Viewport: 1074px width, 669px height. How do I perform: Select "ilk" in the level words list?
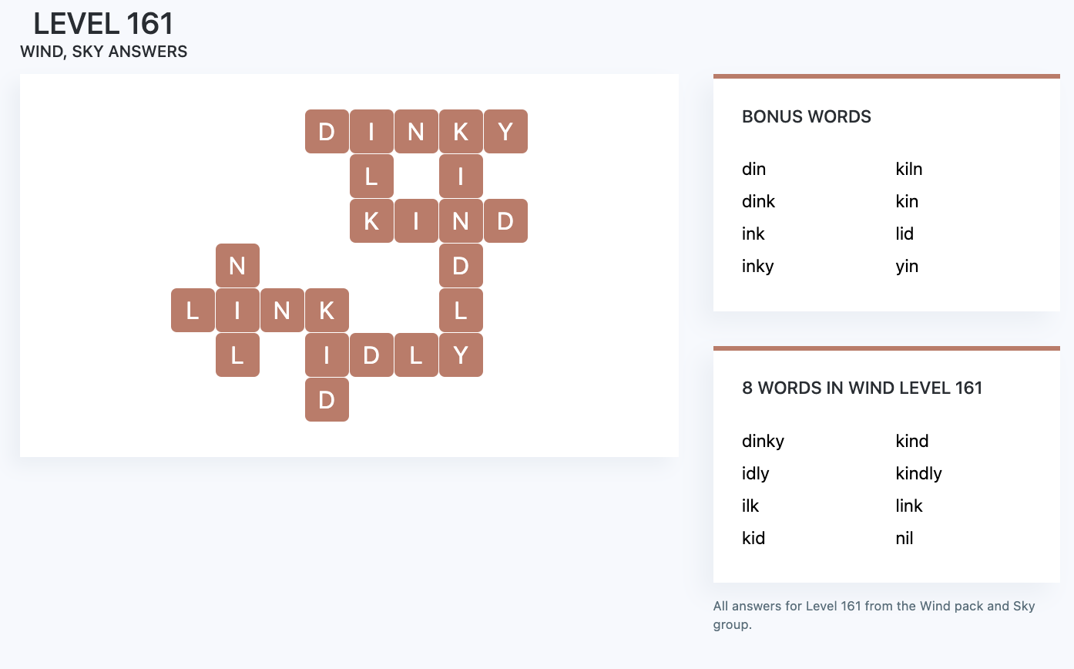point(750,506)
